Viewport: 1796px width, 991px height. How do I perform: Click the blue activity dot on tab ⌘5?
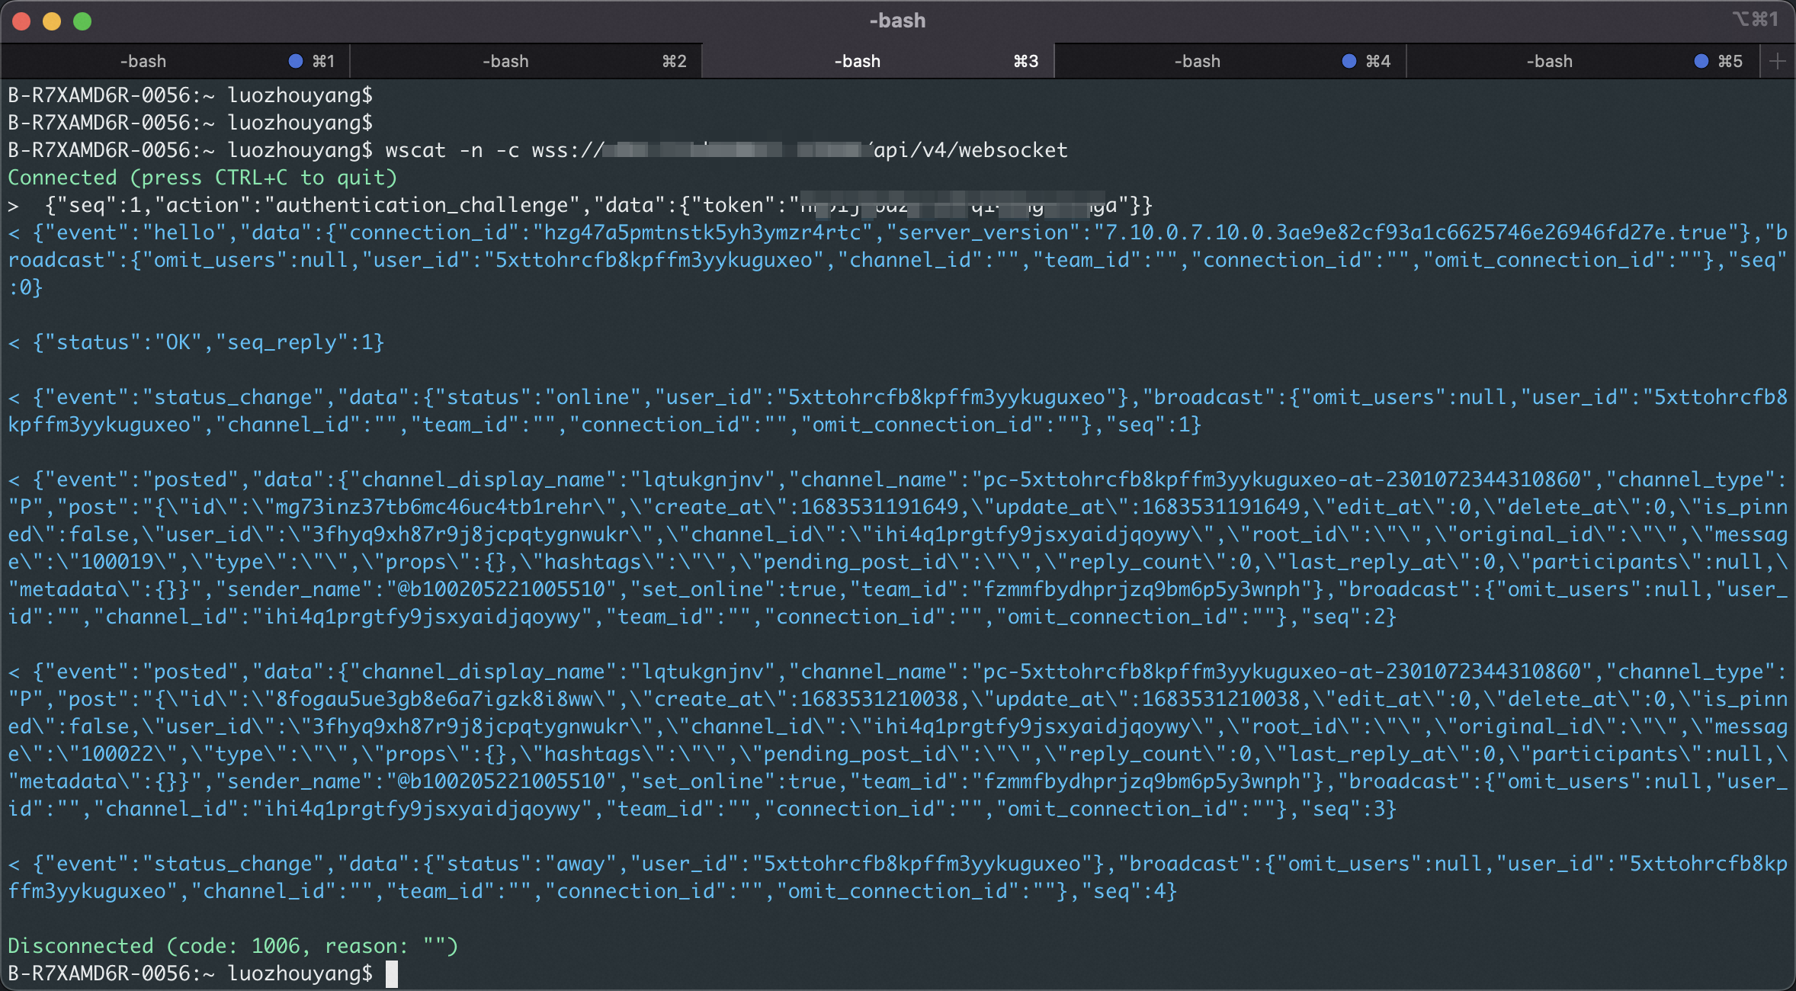point(1701,61)
